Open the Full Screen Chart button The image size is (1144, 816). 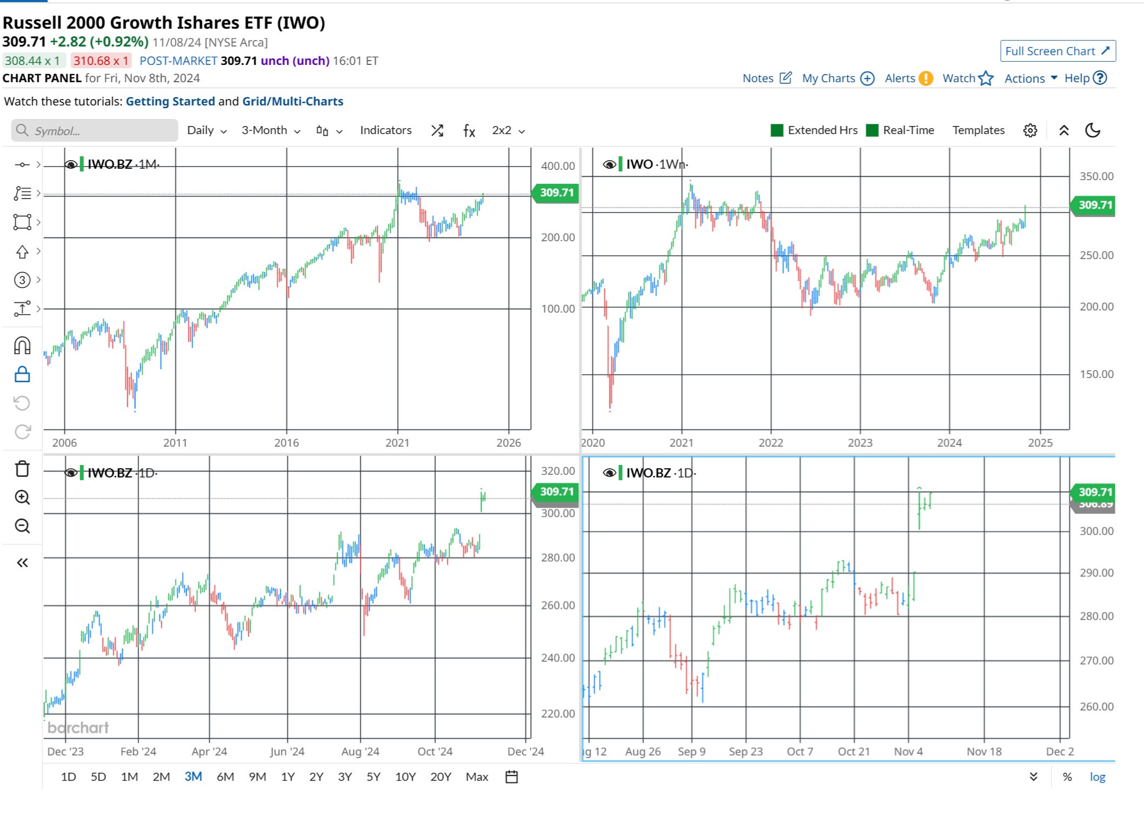tap(1057, 51)
